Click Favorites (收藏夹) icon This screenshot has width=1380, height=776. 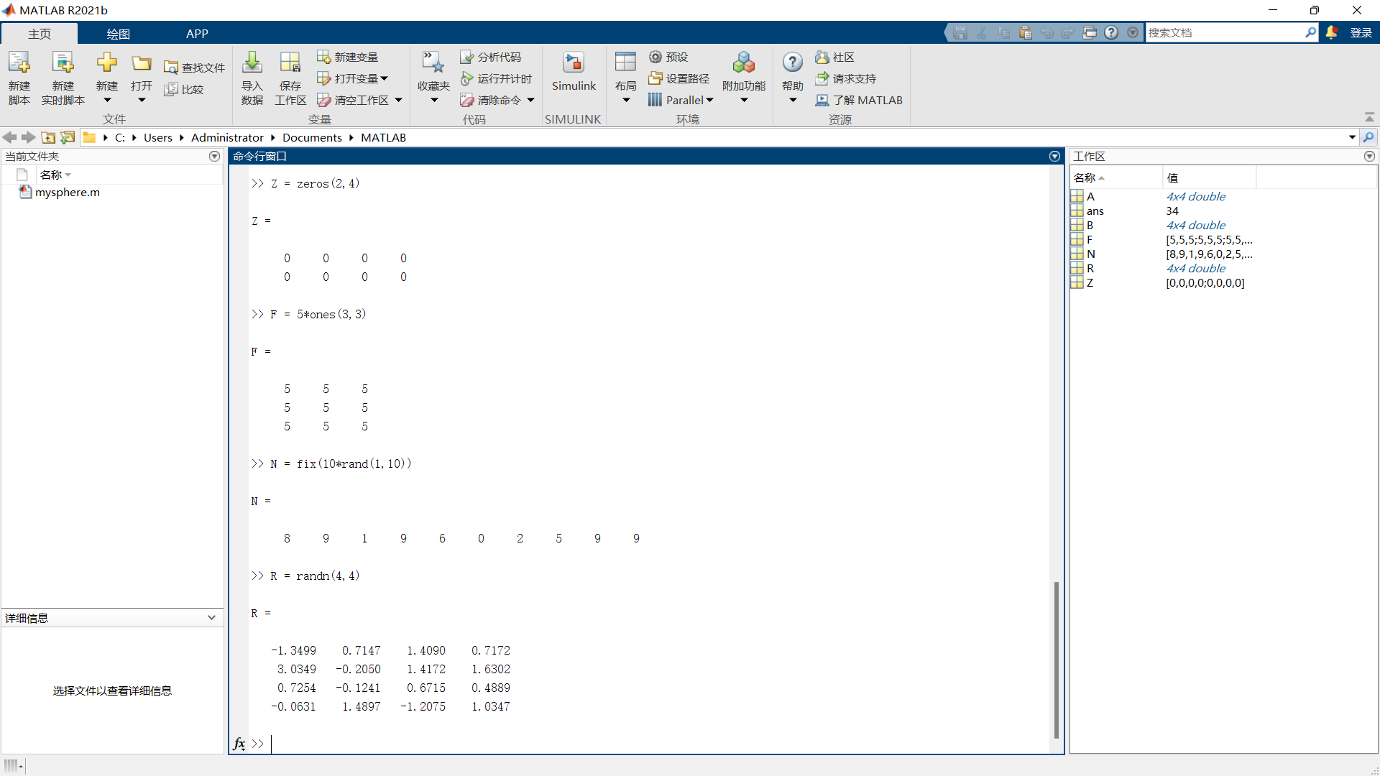(433, 63)
